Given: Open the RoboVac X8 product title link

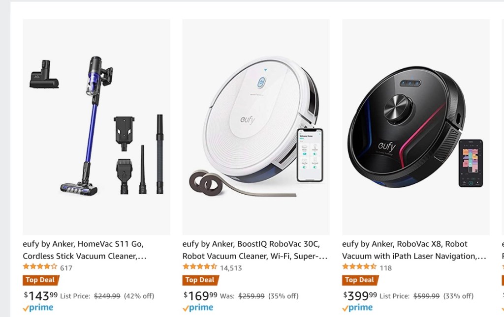Looking at the screenshot, I should (413, 250).
